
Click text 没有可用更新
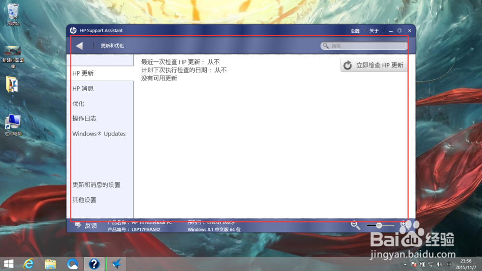tap(159, 78)
